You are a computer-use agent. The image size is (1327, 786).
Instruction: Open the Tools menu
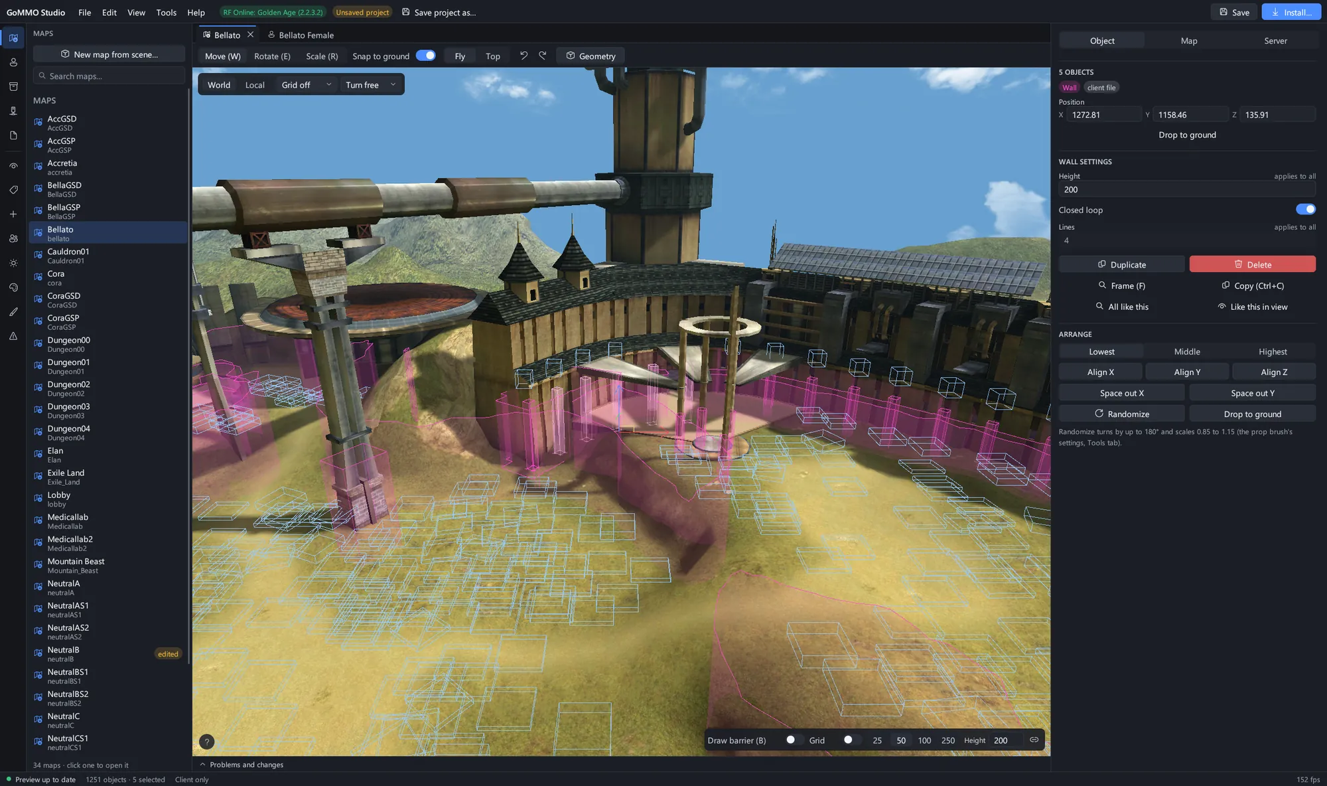166,12
